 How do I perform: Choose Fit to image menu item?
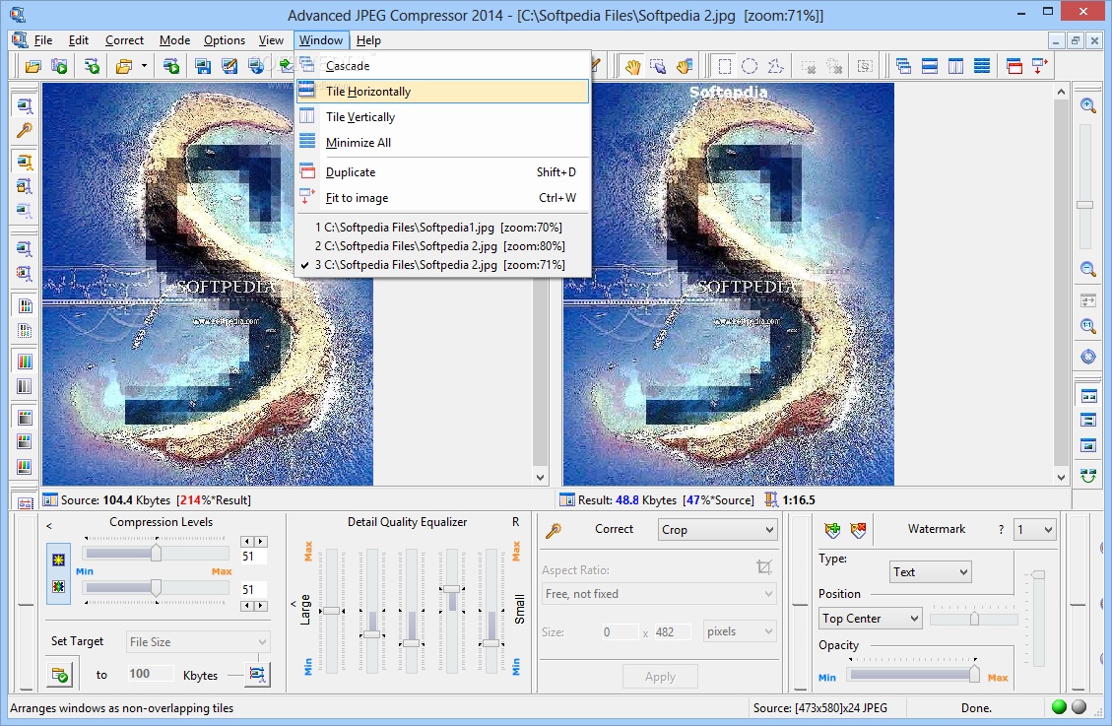[x=442, y=198]
